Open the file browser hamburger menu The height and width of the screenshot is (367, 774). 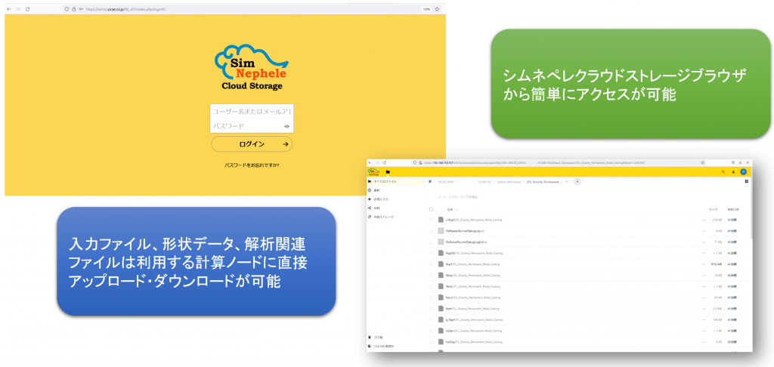(748, 162)
